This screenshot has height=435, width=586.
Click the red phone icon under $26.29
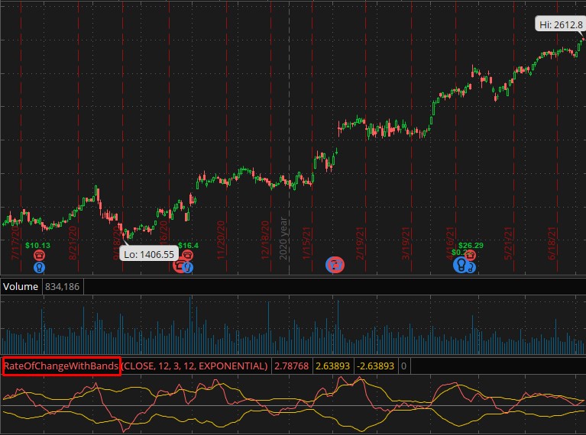coord(471,256)
